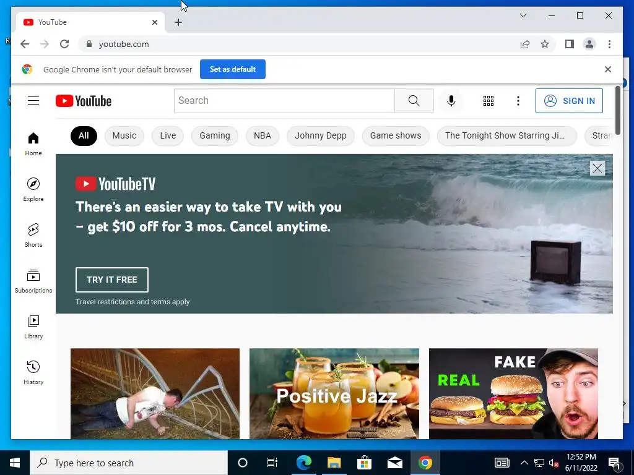Screen dimensions: 634x475
Task: Click the magnifying glass search button
Action: [414, 101]
